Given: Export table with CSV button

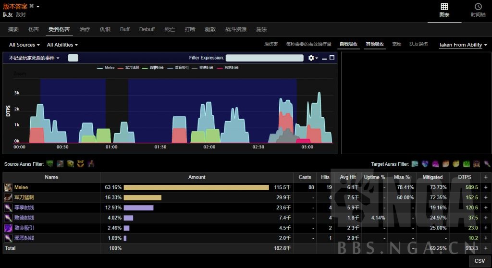Looking at the screenshot, I should pyautogui.click(x=480, y=261).
